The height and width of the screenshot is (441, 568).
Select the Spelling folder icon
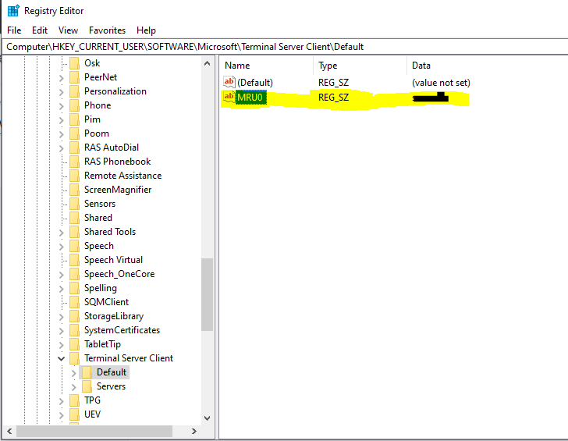click(x=74, y=288)
